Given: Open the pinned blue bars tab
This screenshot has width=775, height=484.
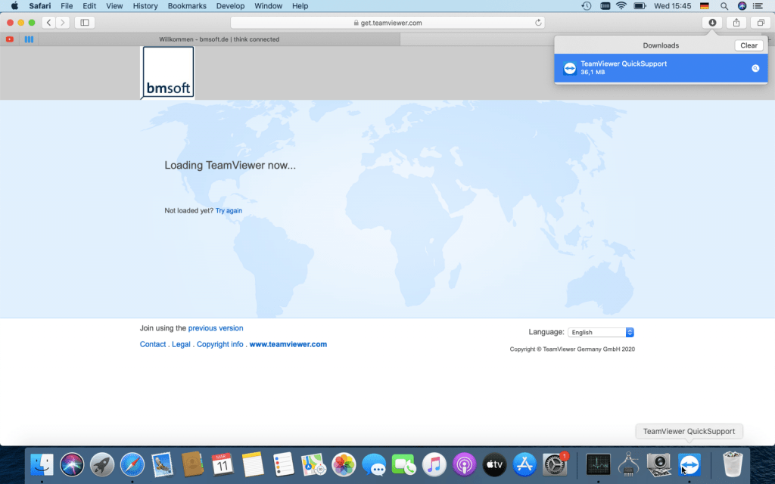Looking at the screenshot, I should (29, 39).
